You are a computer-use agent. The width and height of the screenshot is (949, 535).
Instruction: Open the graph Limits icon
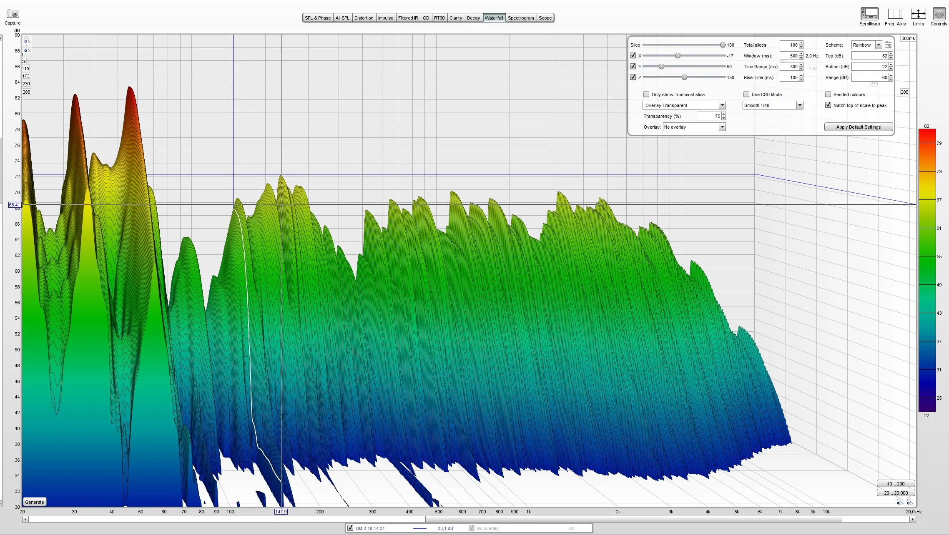click(x=918, y=14)
